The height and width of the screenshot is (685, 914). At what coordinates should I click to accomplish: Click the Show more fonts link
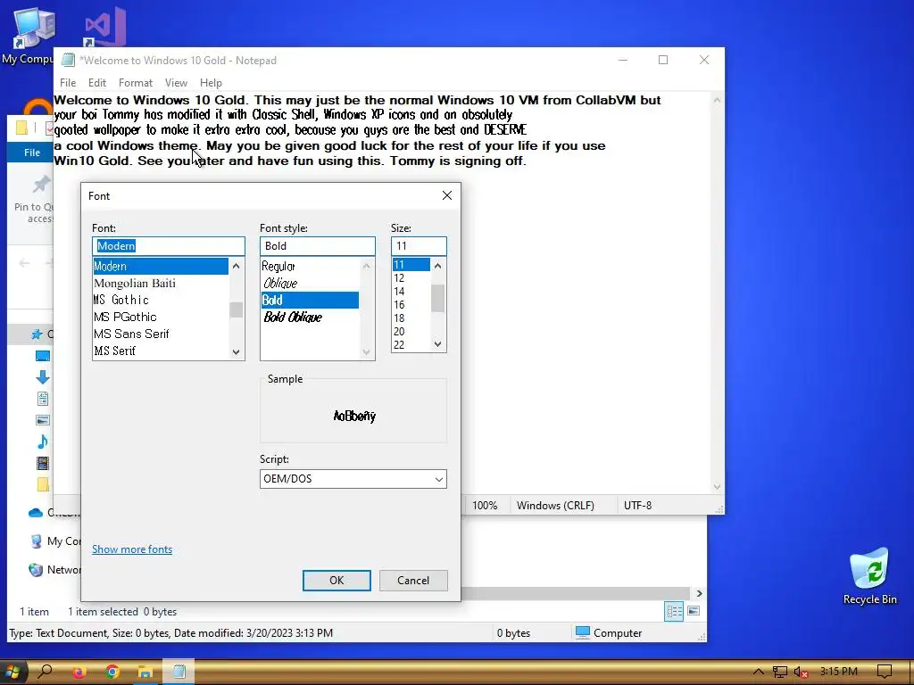pyautogui.click(x=132, y=549)
